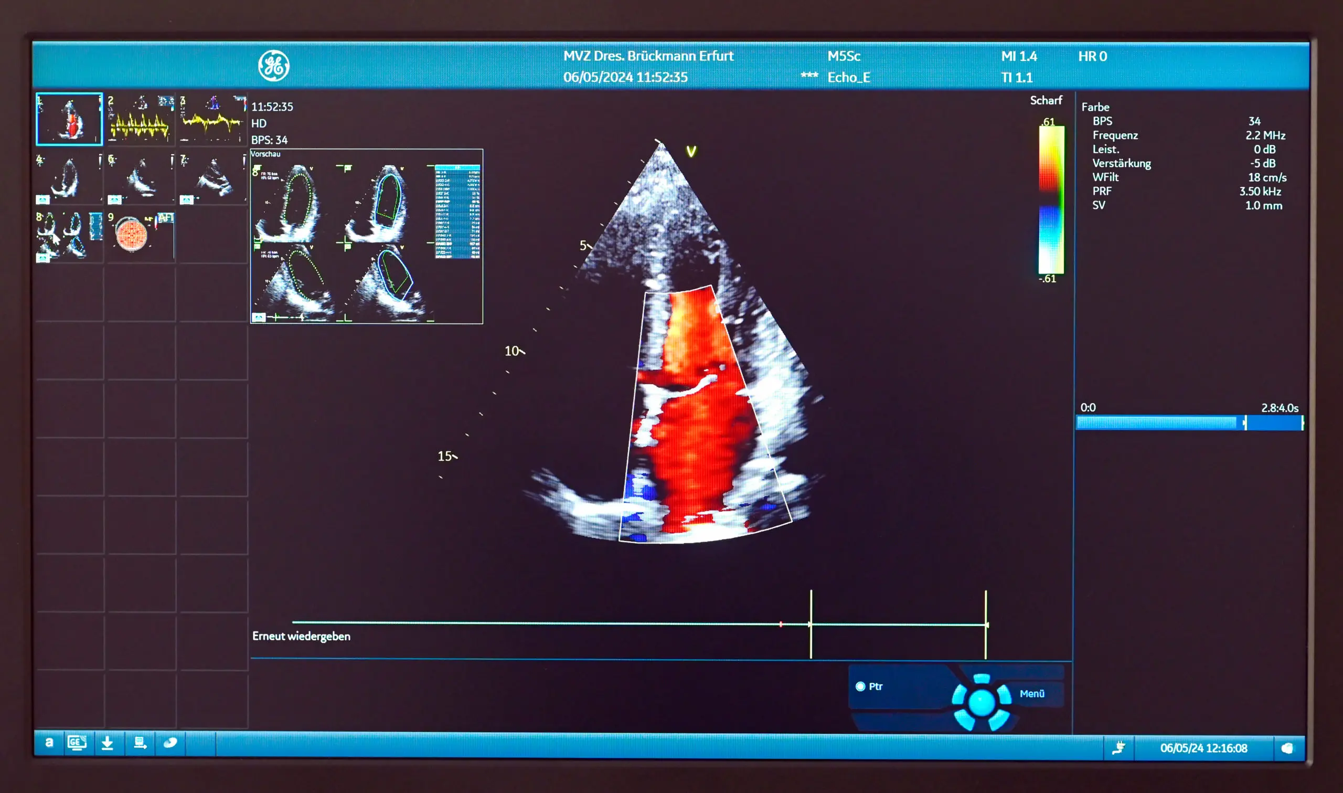The width and height of the screenshot is (1343, 793).
Task: Select the Ptr radio option
Action: (x=860, y=686)
